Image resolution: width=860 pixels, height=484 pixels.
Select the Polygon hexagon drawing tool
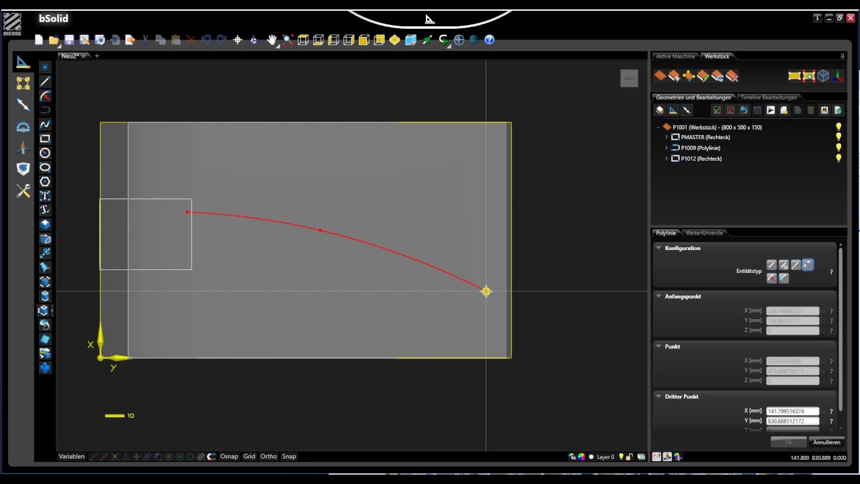point(45,182)
